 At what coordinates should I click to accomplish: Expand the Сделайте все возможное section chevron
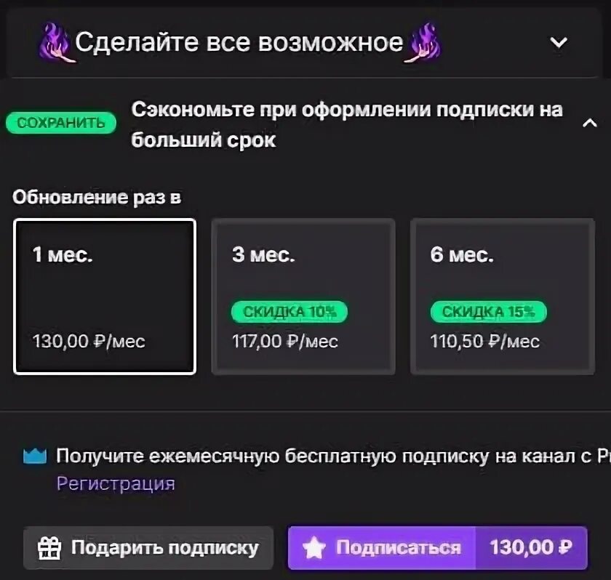pyautogui.click(x=559, y=42)
